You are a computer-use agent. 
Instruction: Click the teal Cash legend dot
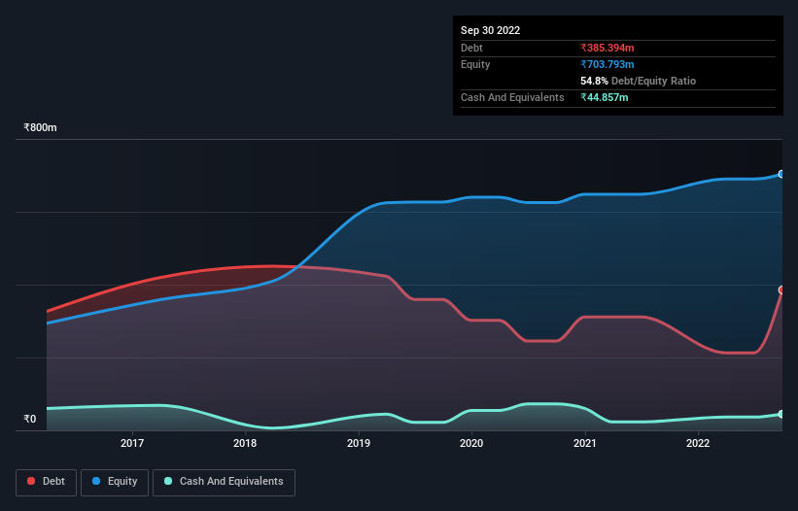tap(168, 481)
